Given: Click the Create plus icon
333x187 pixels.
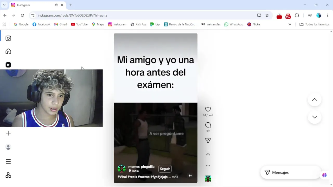Looking at the screenshot, I should [x=8, y=133].
